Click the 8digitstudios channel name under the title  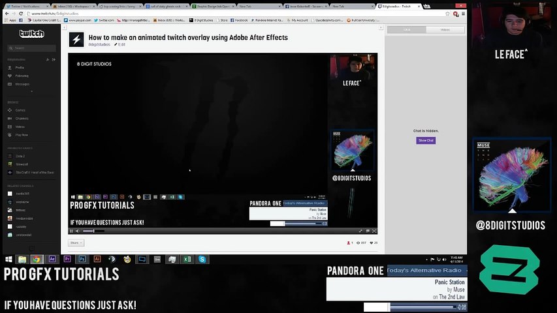pos(99,45)
